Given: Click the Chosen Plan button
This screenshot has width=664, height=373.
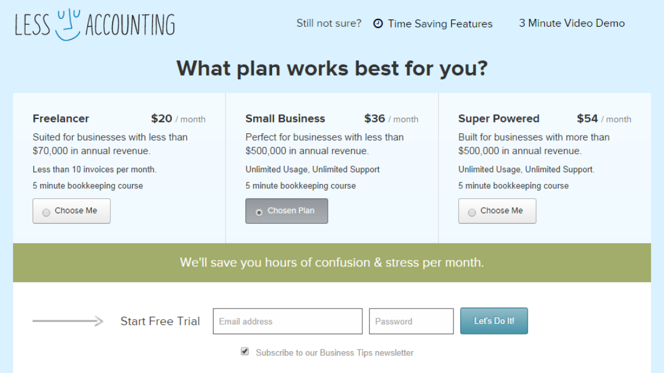Looking at the screenshot, I should [x=287, y=211].
